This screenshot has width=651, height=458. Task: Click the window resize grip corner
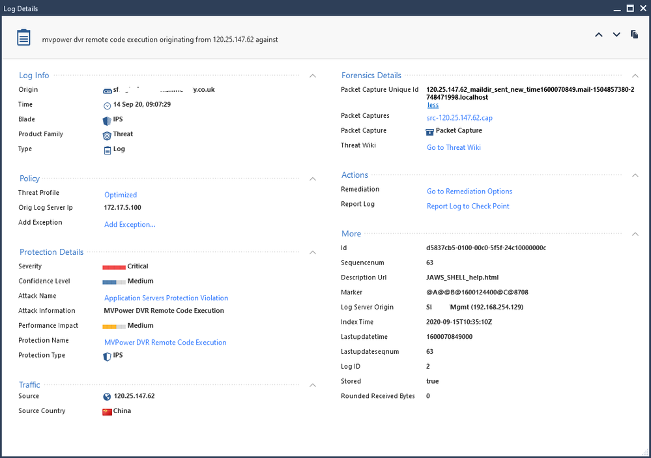(x=644, y=452)
